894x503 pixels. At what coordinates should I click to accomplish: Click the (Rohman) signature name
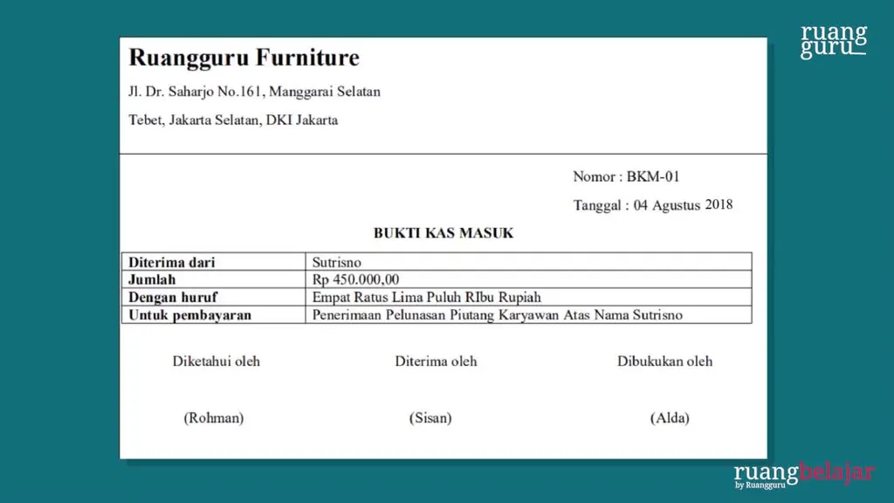pos(213,418)
